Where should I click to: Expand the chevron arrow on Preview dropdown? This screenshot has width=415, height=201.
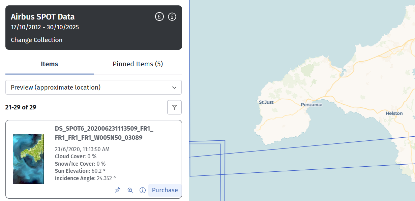tap(174, 88)
